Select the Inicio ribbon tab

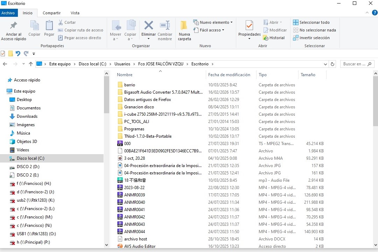point(28,13)
